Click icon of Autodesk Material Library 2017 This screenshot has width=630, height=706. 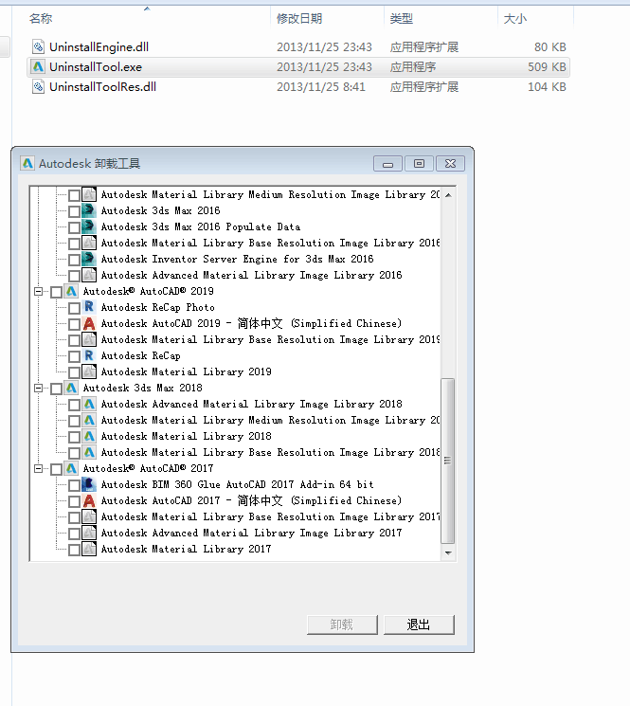[x=89, y=550]
